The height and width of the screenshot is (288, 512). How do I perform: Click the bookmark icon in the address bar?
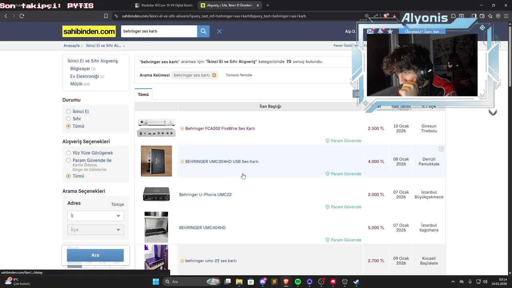click(x=106, y=16)
